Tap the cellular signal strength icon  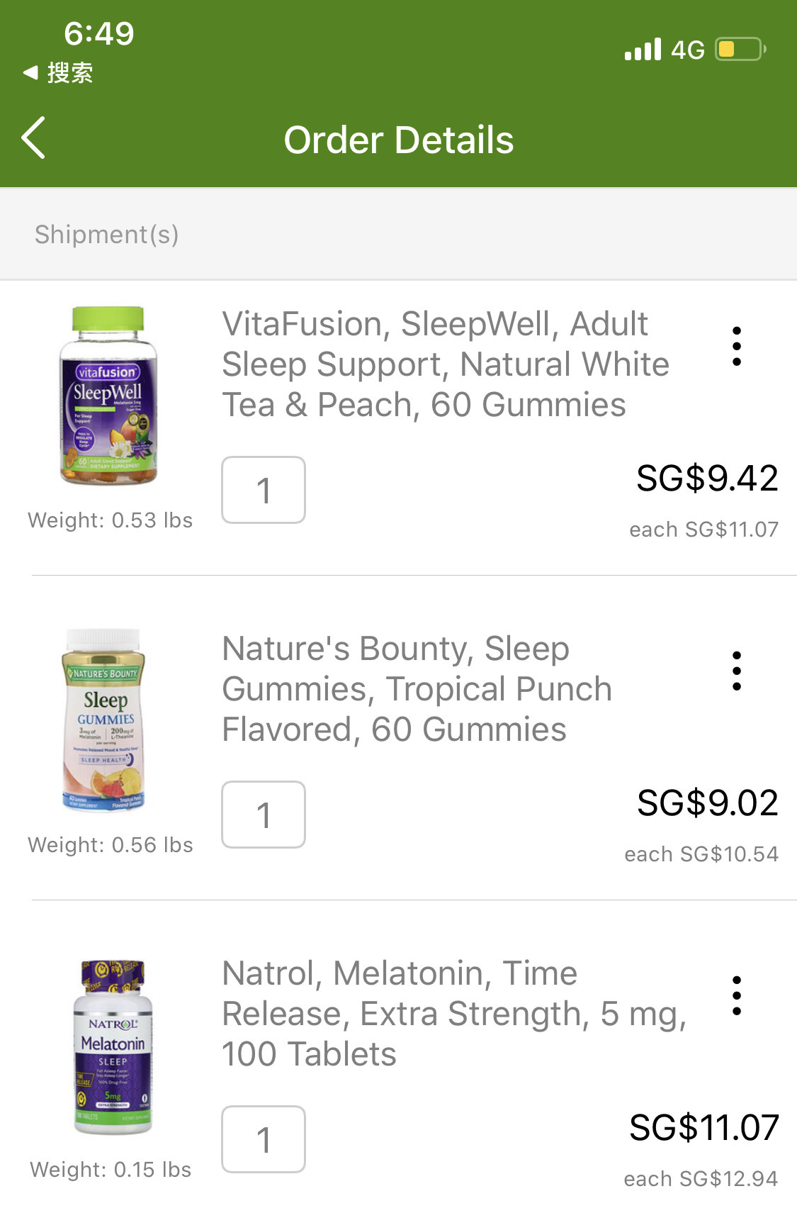(643, 50)
